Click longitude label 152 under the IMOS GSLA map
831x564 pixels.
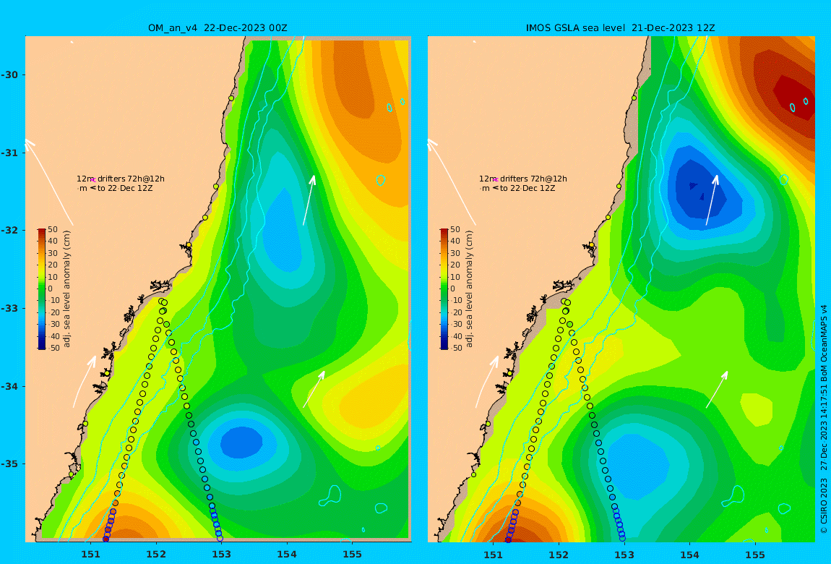tap(559, 555)
